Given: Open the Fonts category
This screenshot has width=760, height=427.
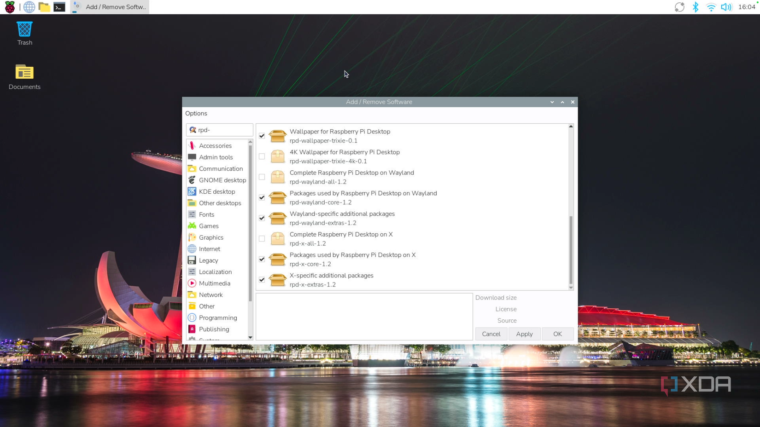Looking at the screenshot, I should (x=206, y=214).
